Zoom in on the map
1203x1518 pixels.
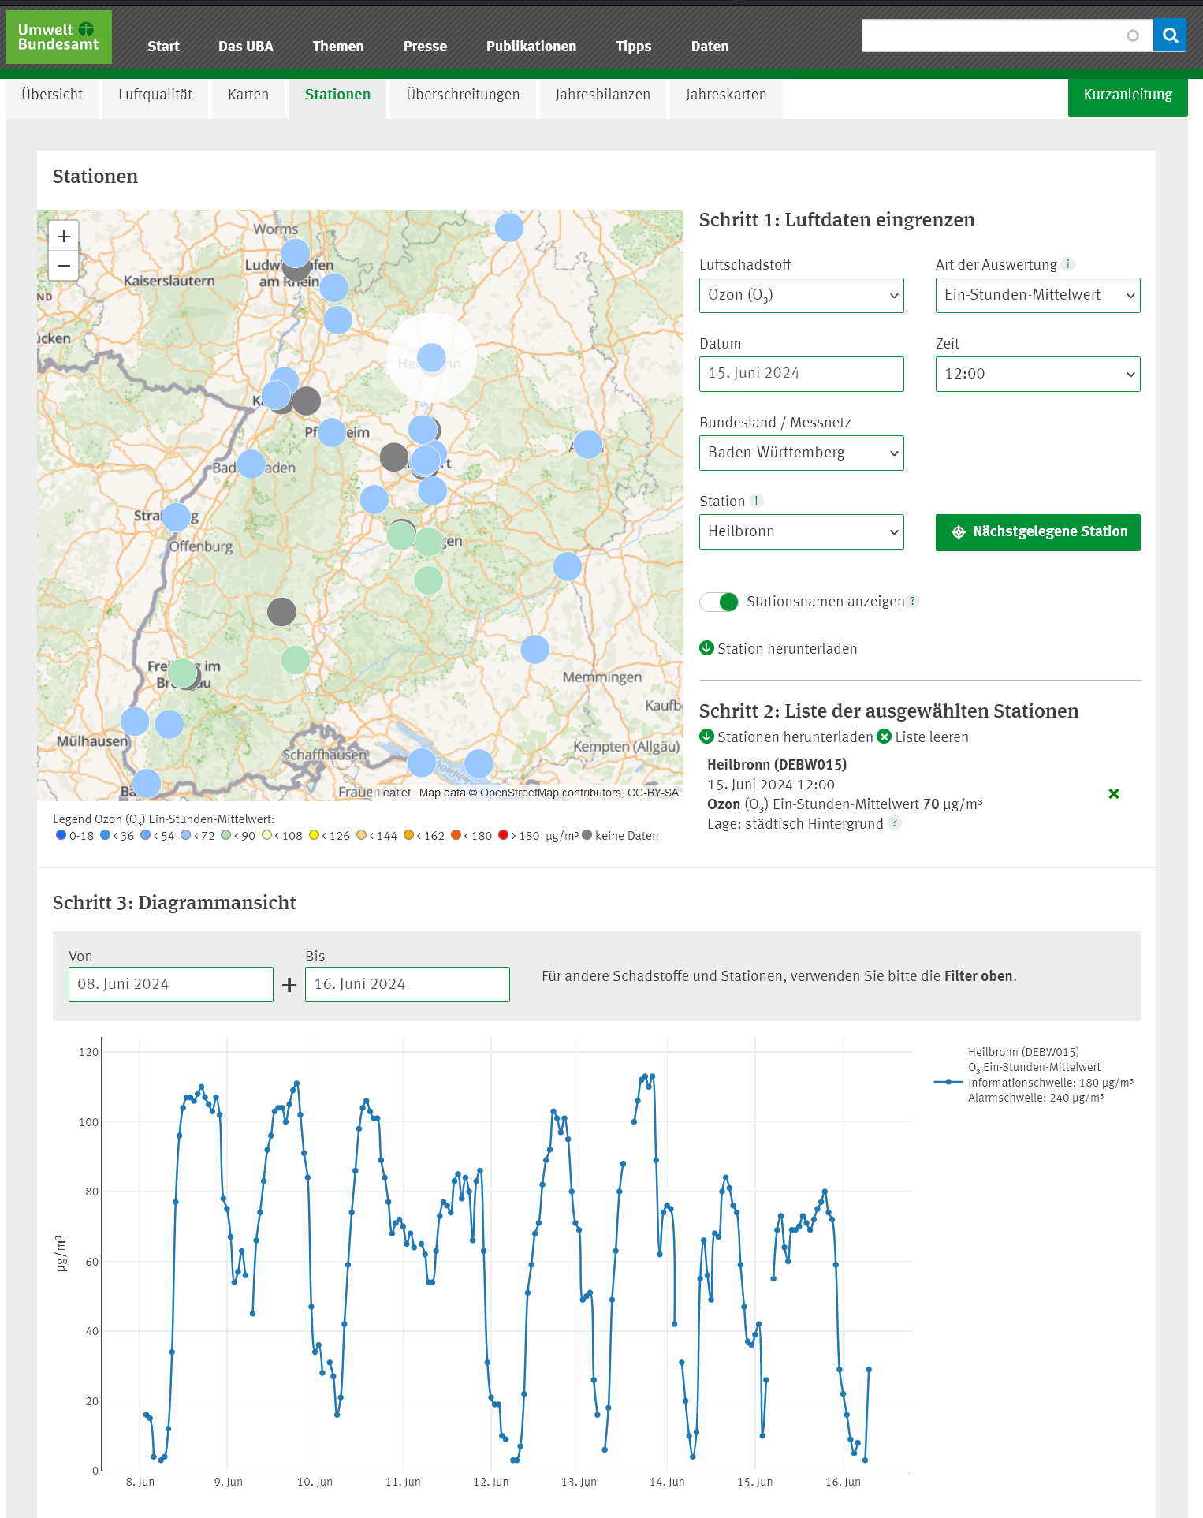coord(64,236)
